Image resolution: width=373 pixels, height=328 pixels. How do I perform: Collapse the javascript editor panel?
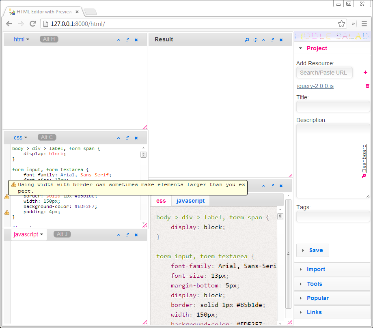119,235
